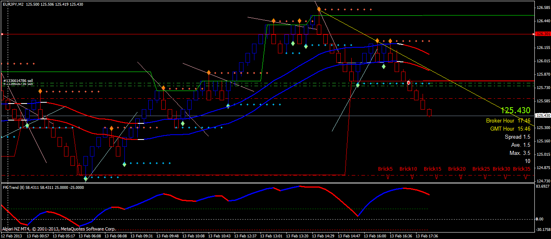This screenshot has width=551, height=239.
Task: Click the arrow marker below Brick30
Action: click(506, 177)
